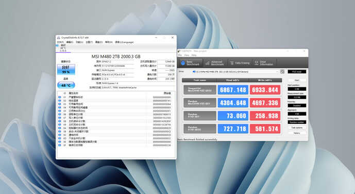The width and height of the screenshot is (355, 194).
Task: Open the Advanced Benchmark chart icon tab
Action: (x=207, y=63)
